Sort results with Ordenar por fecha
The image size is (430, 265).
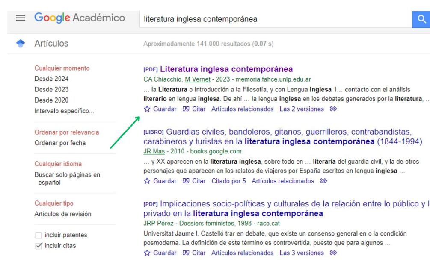click(x=60, y=143)
